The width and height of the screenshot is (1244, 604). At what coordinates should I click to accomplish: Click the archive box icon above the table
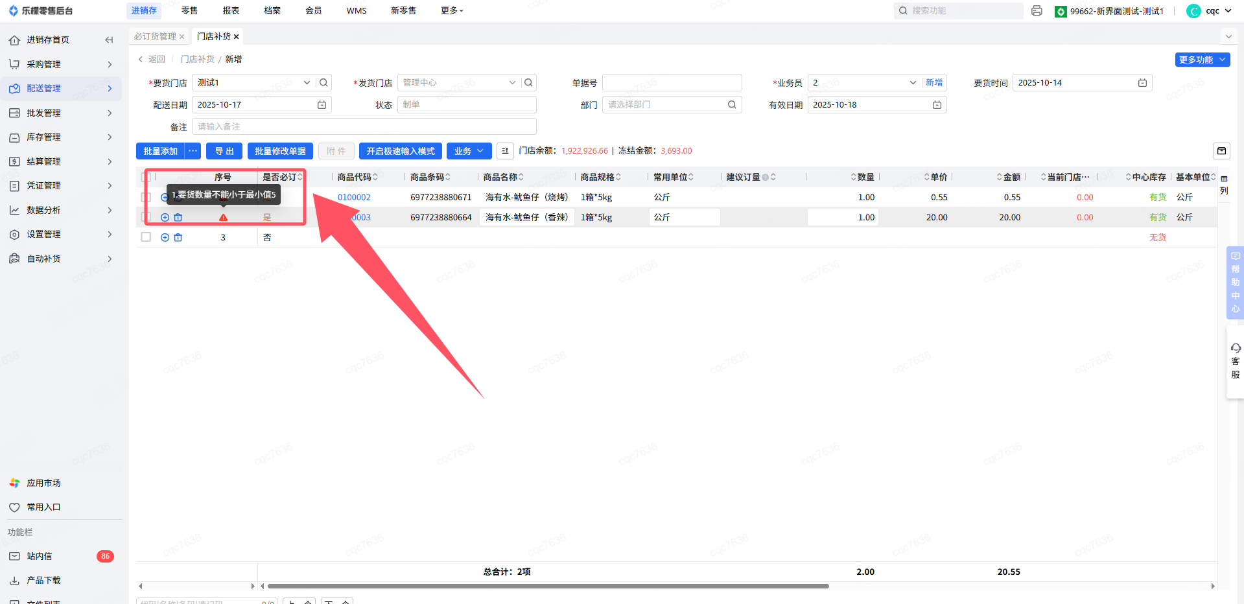click(x=1221, y=151)
